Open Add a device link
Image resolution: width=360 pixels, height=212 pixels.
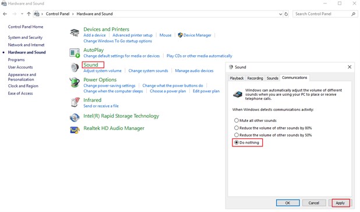tap(94, 35)
